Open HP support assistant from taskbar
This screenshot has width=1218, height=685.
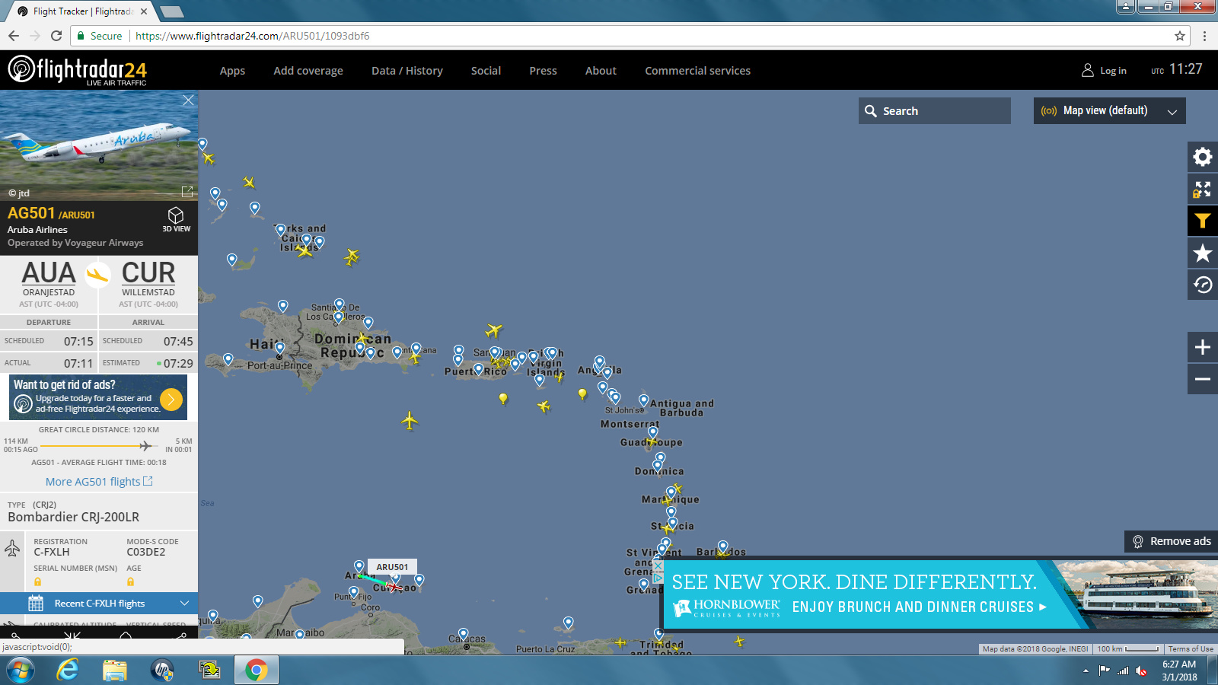tap(162, 671)
